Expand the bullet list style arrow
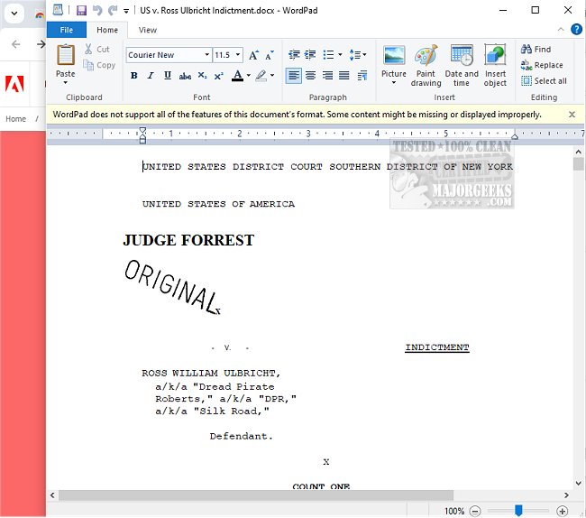 [x=340, y=55]
